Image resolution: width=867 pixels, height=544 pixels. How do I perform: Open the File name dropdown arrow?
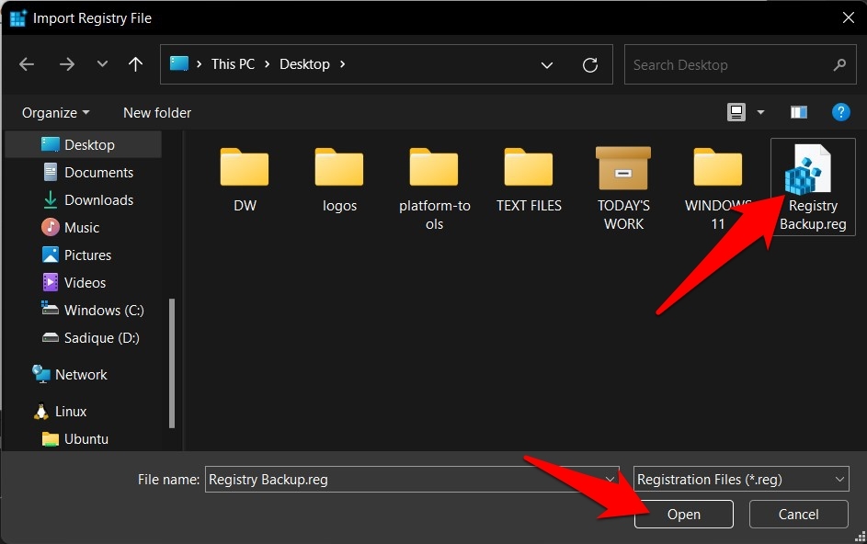[x=610, y=480]
